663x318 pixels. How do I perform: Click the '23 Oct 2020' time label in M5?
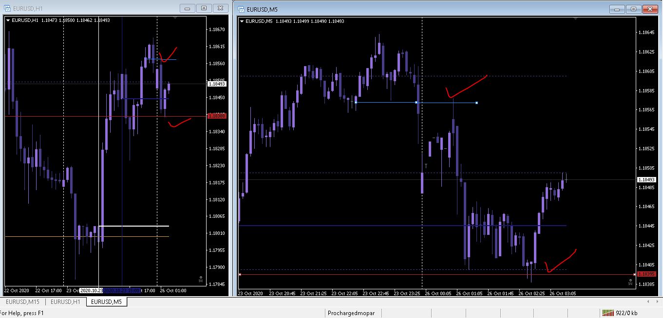[x=250, y=294]
